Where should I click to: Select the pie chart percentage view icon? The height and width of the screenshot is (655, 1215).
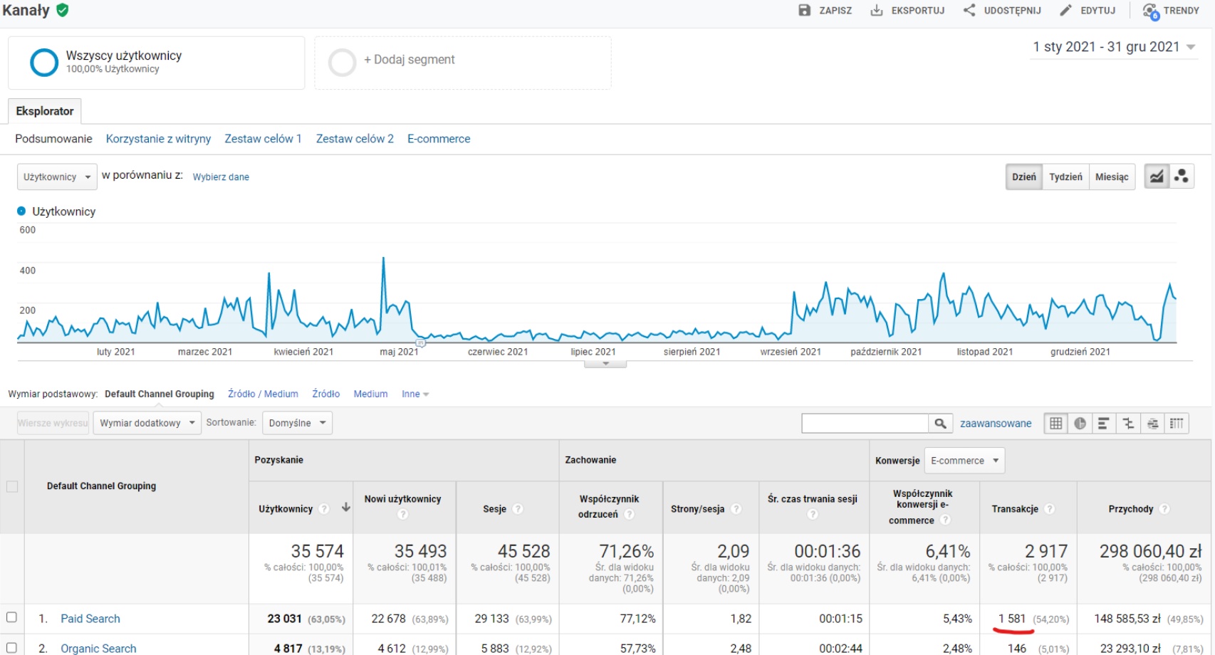coord(1080,424)
